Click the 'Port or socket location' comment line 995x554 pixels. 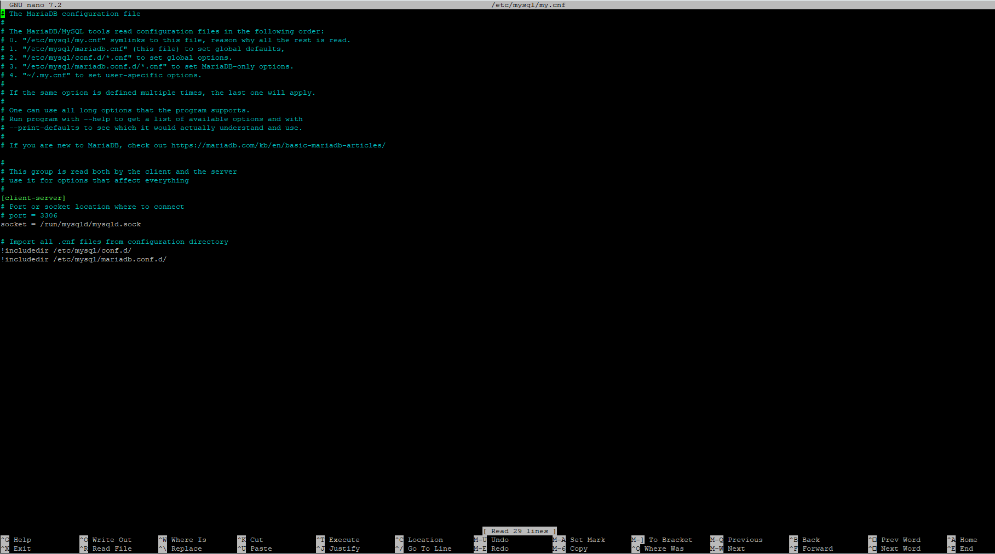coord(93,207)
